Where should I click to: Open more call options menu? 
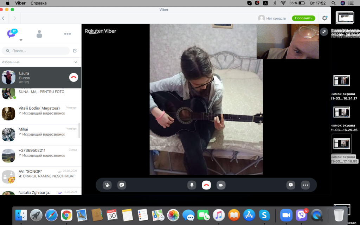click(x=305, y=185)
